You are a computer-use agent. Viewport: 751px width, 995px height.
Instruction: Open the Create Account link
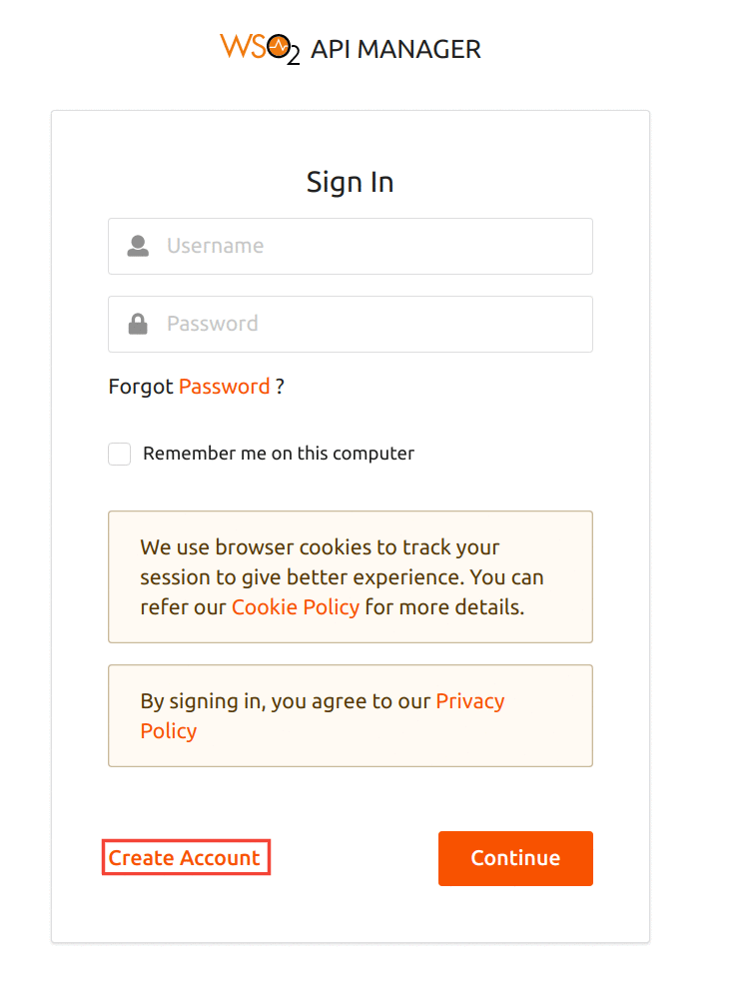tap(184, 858)
